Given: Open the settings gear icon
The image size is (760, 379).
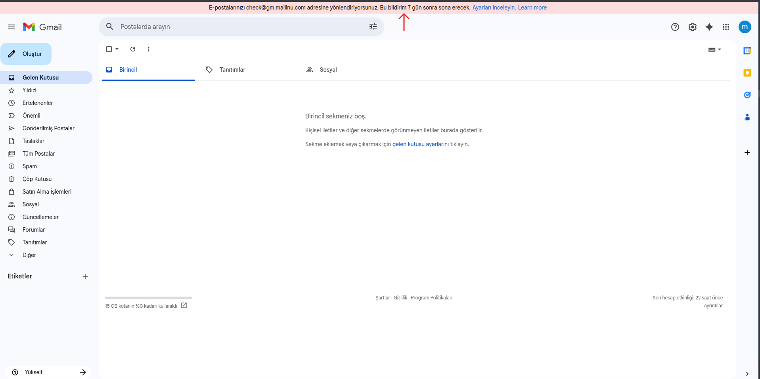Looking at the screenshot, I should coord(693,27).
